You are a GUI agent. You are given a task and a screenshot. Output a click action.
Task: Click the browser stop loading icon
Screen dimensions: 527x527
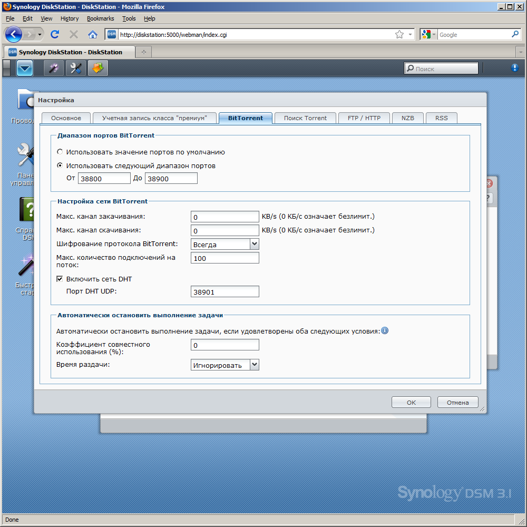(x=74, y=34)
